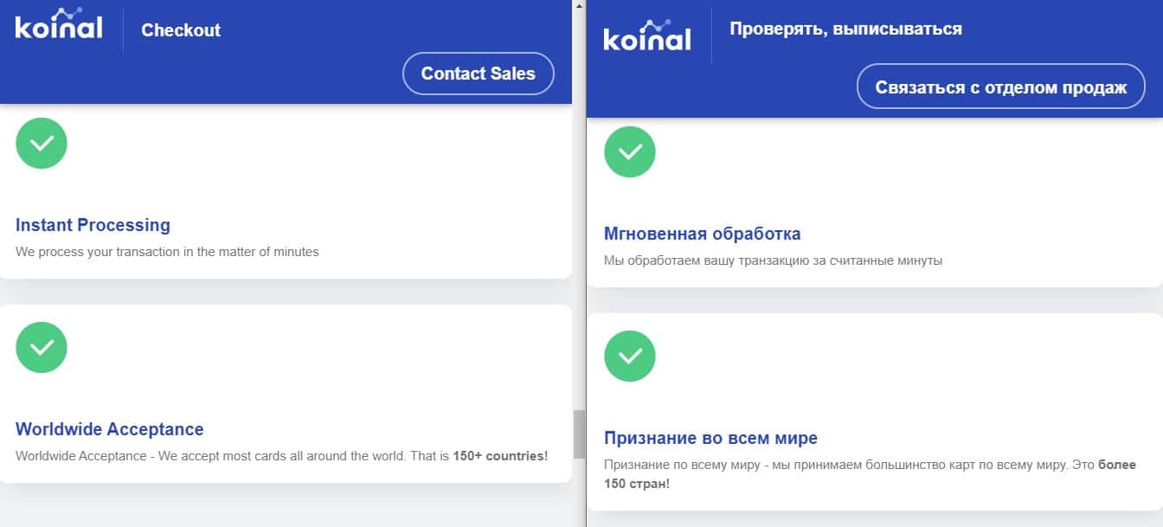Image resolution: width=1163 pixels, height=527 pixels.
Task: Click the green checkmark above Признание во всем мире
Action: (630, 356)
